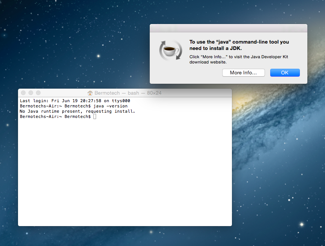The image size is (325, 246).
Task: Click the 'Java Developer Kit download website' description
Action: pyautogui.click(x=239, y=59)
